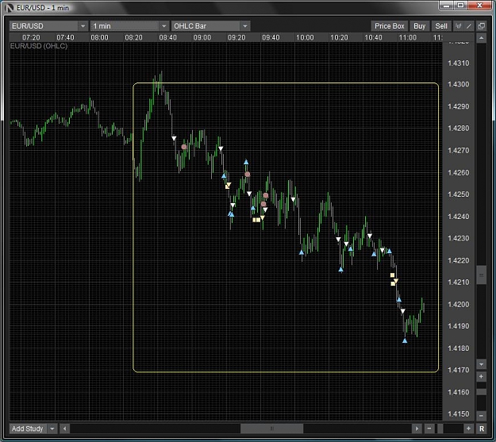Screen dimensions: 496x442
Task: Reset the chart with the R button
Action: pos(482,429)
